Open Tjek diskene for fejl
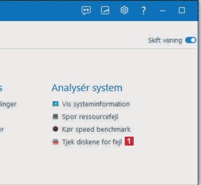Image resolution: width=201 pixels, height=185 pixels. [92, 142]
